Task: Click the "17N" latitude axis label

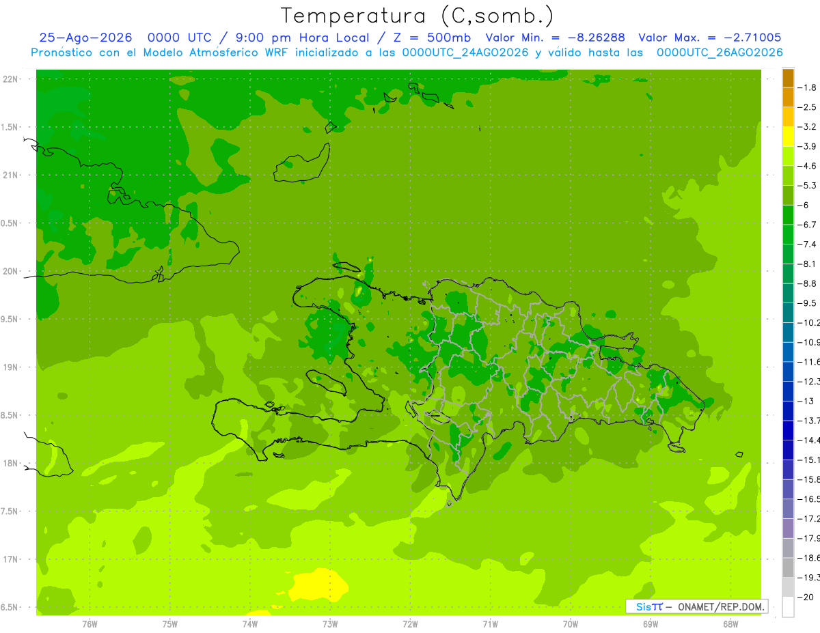Action: pos(10,560)
